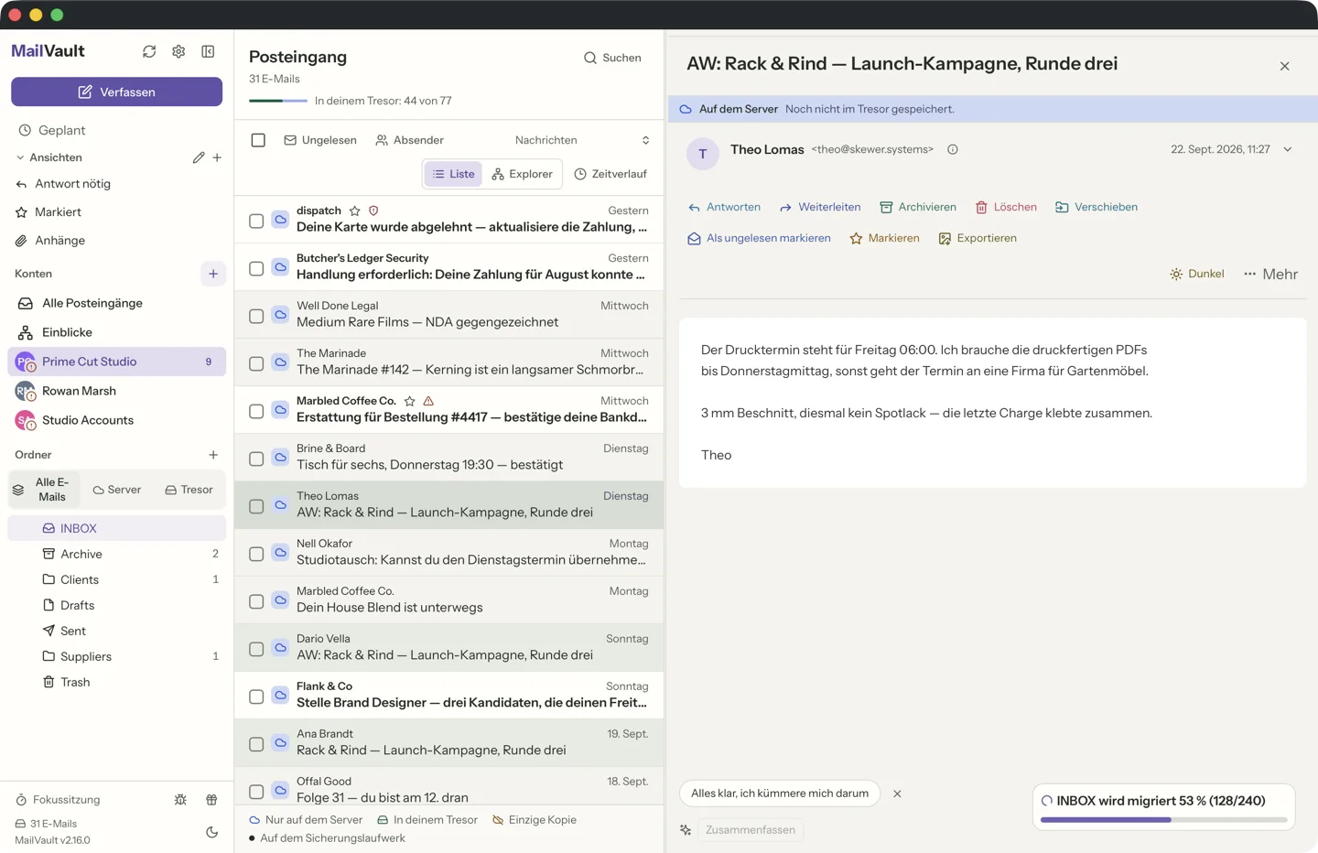Click the refresh sync icon beside MailVault
The image size is (1318, 853).
point(149,51)
